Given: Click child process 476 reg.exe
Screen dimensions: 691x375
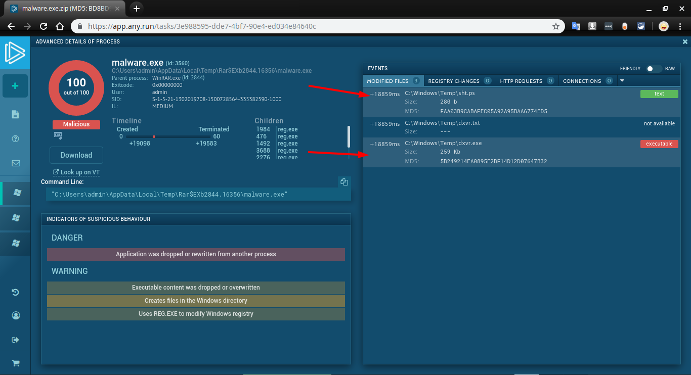Looking at the screenshot, I should tap(277, 136).
